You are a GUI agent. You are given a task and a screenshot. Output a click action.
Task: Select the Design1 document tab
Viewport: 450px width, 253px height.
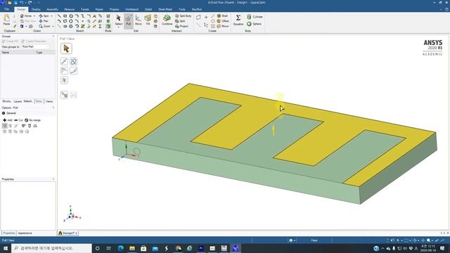[68, 233]
